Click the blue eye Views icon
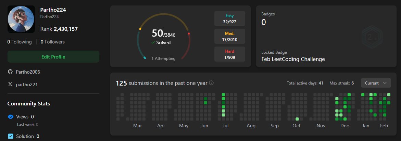 click(x=11, y=117)
